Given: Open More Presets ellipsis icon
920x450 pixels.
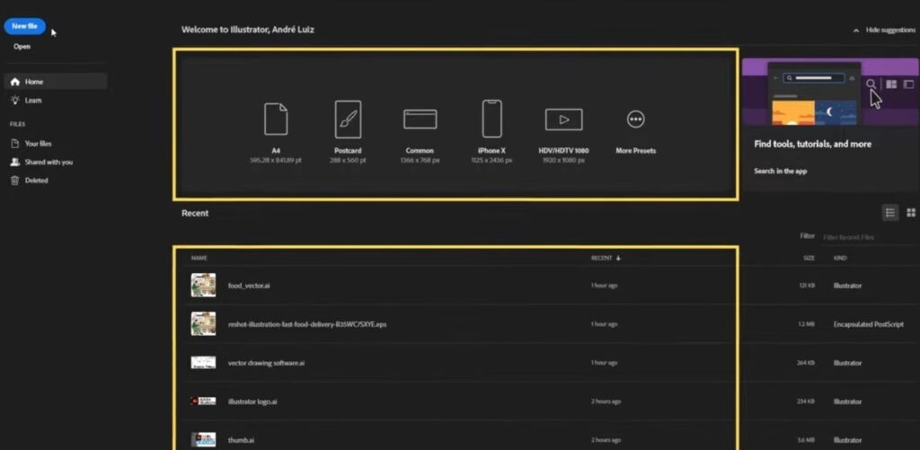Looking at the screenshot, I should coord(635,119).
